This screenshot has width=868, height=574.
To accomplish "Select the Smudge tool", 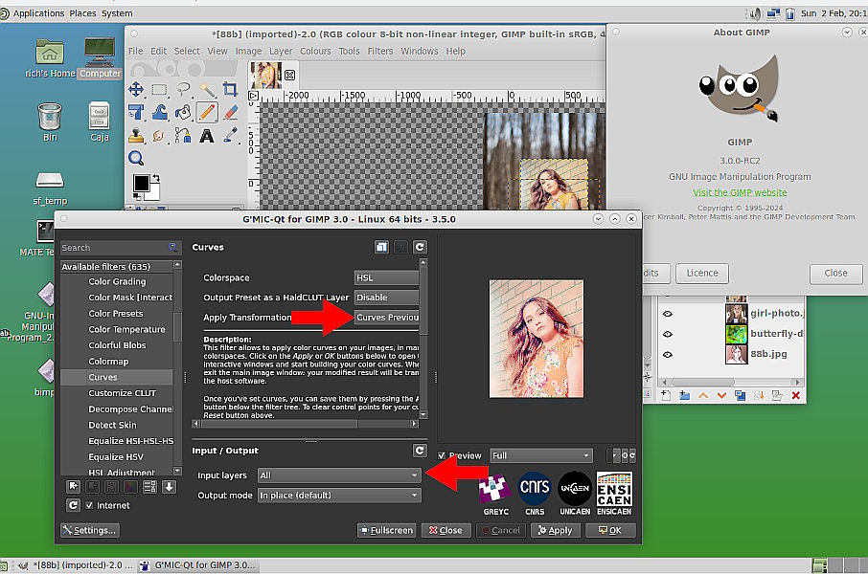I will pyautogui.click(x=159, y=135).
